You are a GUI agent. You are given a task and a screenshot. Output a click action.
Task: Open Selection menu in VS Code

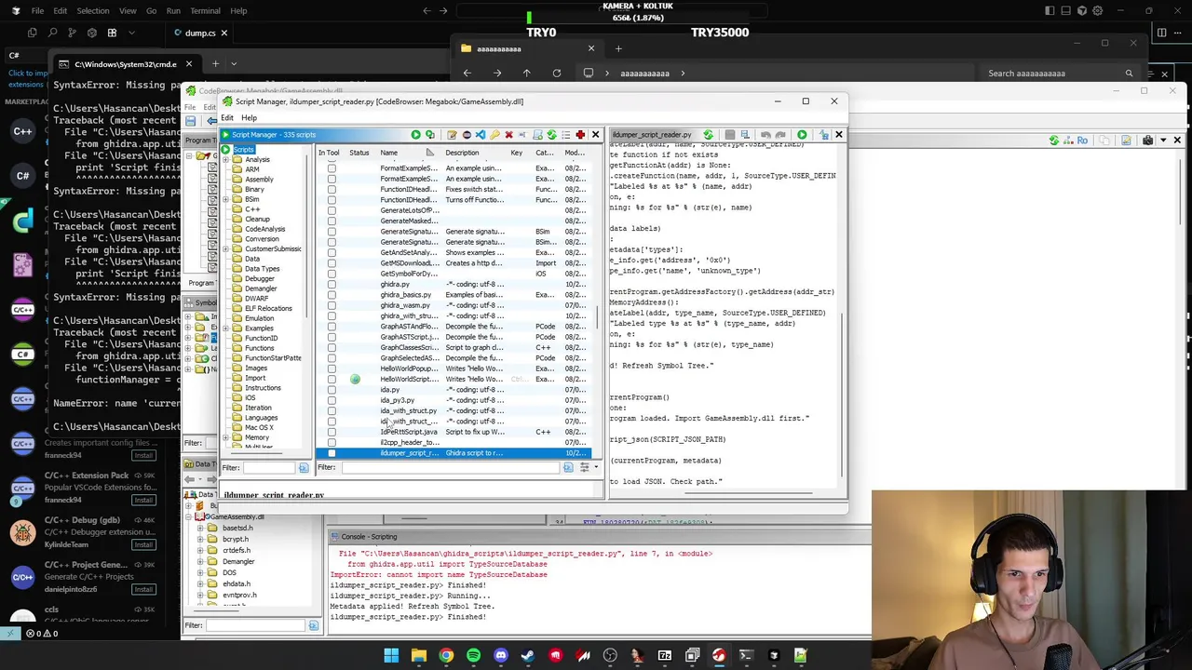(x=92, y=11)
